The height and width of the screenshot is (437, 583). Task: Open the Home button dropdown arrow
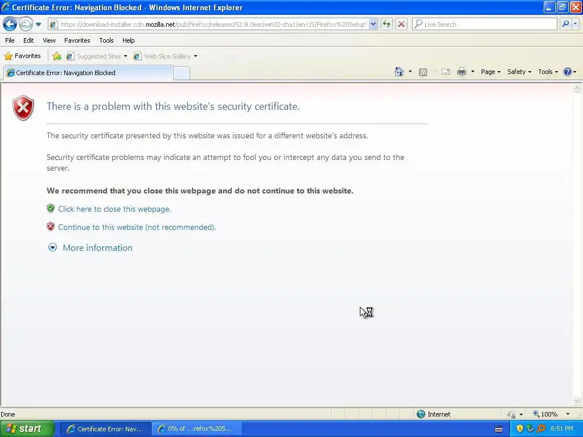(410, 72)
